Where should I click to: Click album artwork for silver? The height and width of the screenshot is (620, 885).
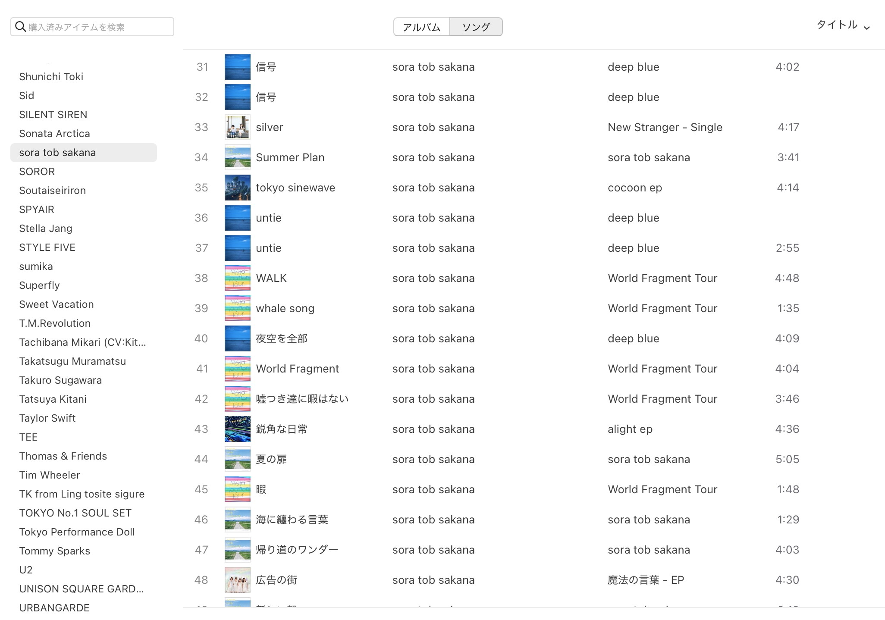click(237, 127)
